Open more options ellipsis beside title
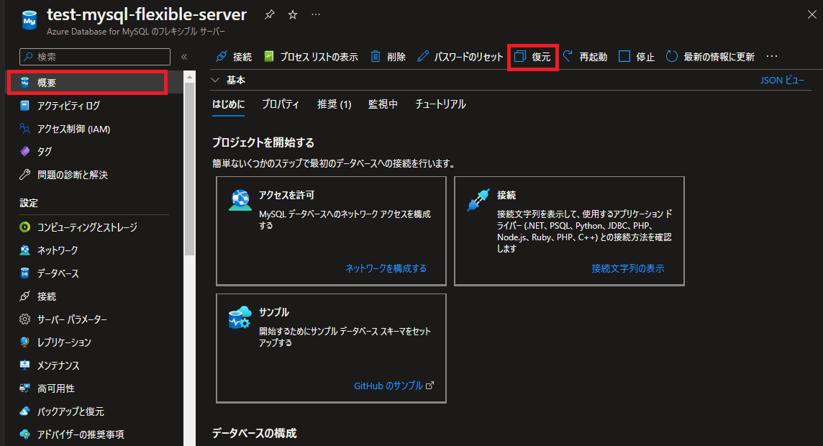 [x=315, y=14]
